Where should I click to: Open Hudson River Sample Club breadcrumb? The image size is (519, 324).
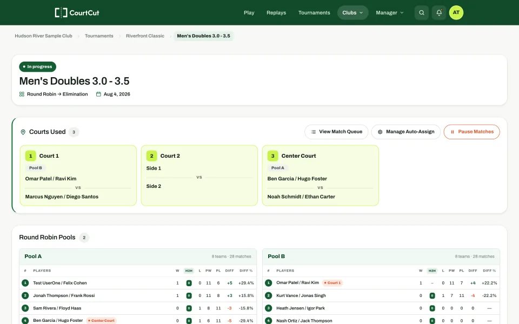click(x=43, y=36)
